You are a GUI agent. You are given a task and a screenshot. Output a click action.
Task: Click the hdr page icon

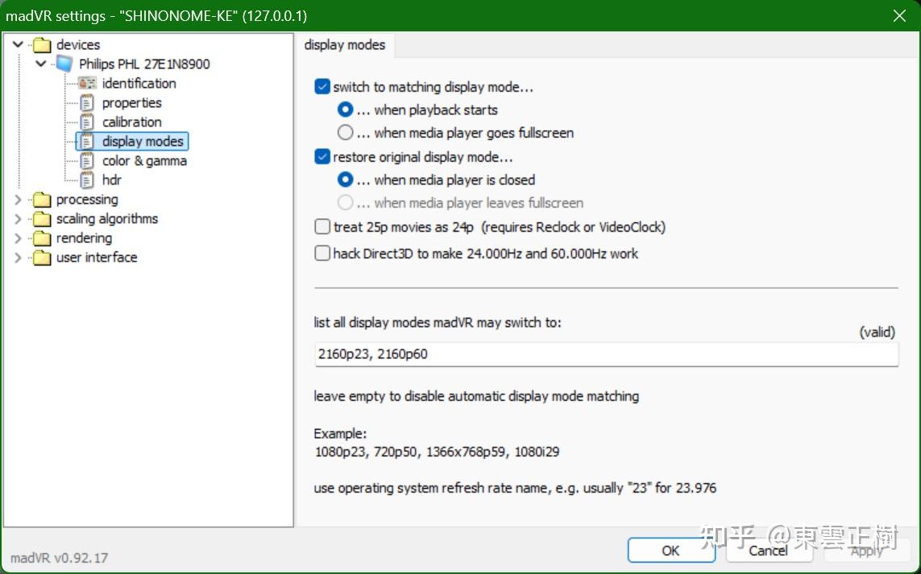87,180
